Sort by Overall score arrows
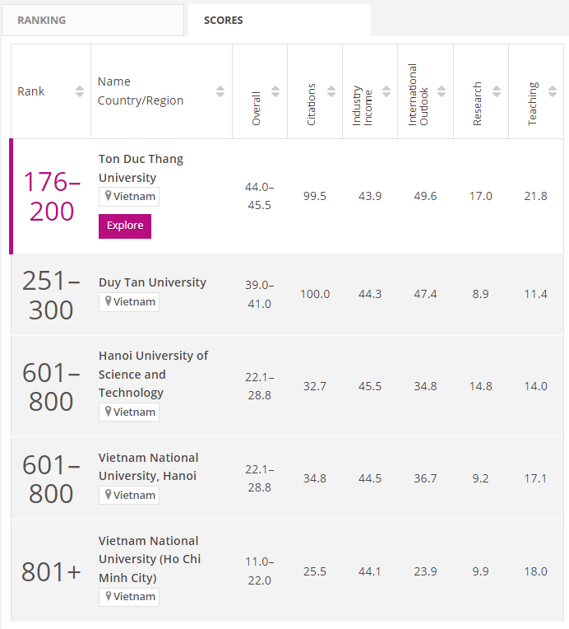 pyautogui.click(x=275, y=91)
